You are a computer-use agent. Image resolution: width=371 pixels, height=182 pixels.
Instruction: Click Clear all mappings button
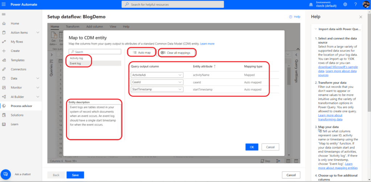pos(178,53)
